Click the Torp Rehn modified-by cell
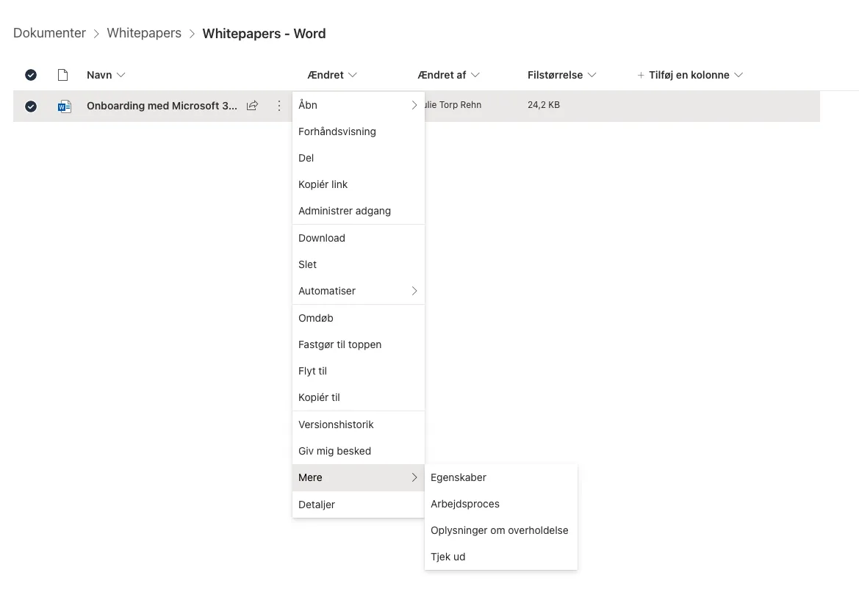Viewport: 859px width, 600px height. tap(453, 104)
